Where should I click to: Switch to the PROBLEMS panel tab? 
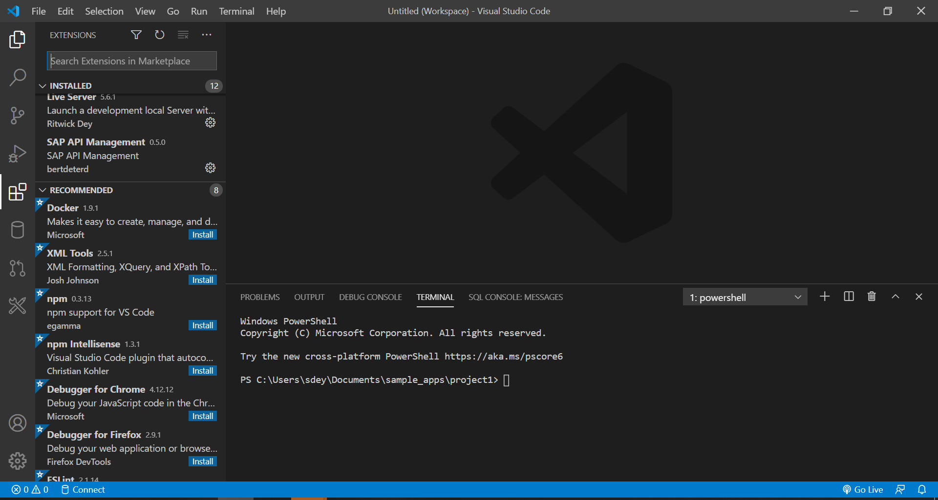(x=260, y=297)
